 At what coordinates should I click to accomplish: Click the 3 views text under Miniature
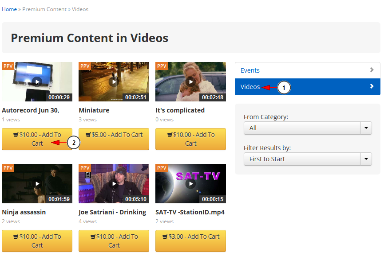87,120
